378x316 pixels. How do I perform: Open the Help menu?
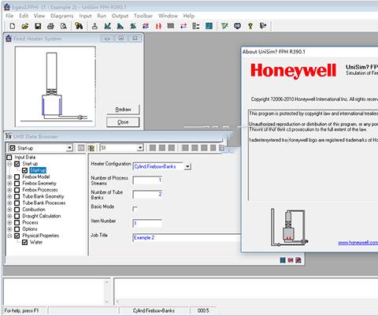click(x=188, y=16)
